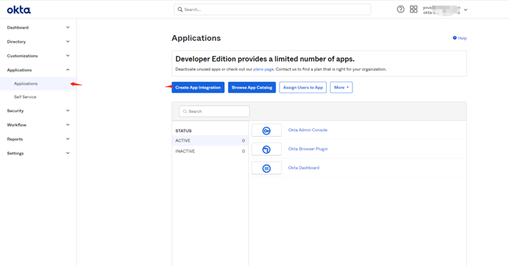Filter by ACTIVE status

tap(210, 140)
